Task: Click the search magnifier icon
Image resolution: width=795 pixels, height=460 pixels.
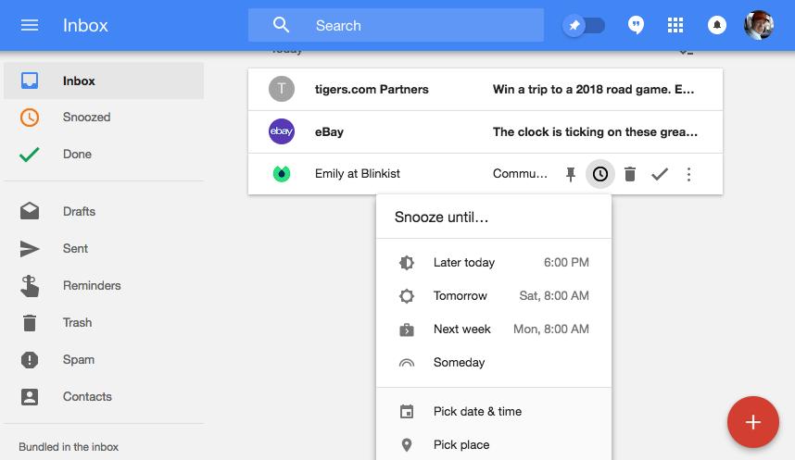Action: click(281, 25)
